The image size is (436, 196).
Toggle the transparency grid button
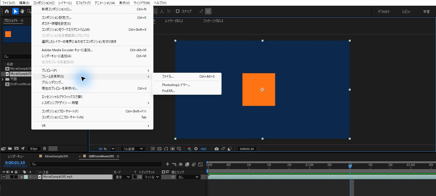(x=159, y=149)
